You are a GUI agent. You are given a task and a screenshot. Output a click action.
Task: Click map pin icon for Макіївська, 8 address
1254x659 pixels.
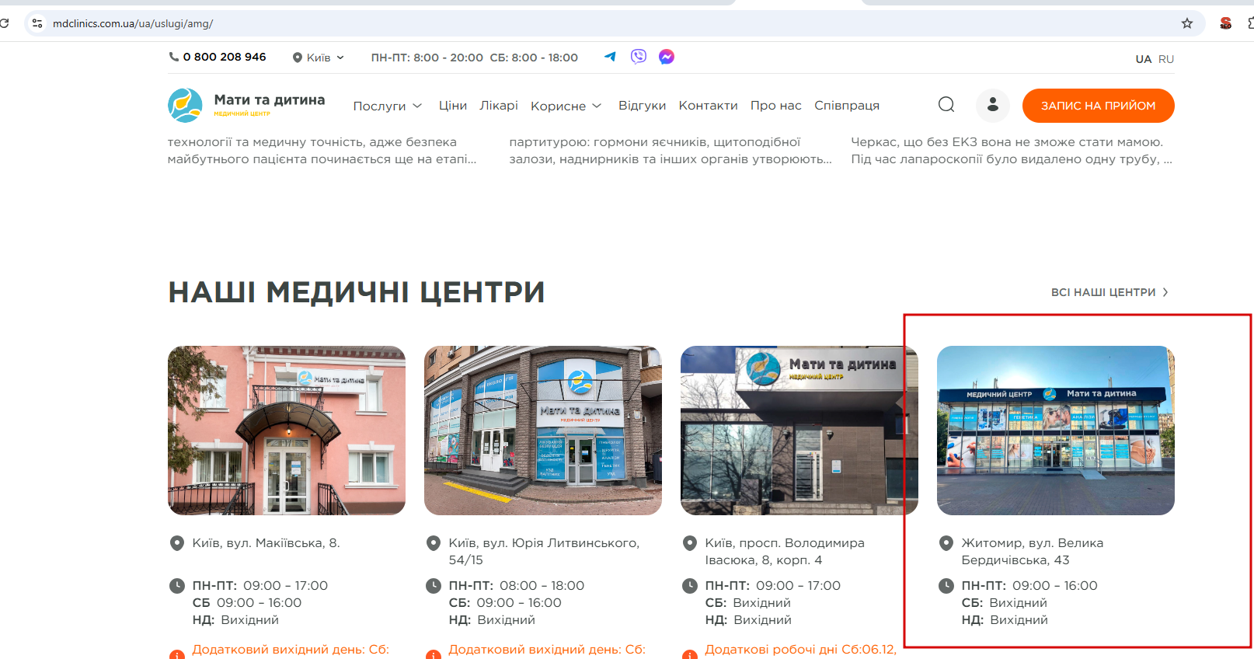[177, 543]
